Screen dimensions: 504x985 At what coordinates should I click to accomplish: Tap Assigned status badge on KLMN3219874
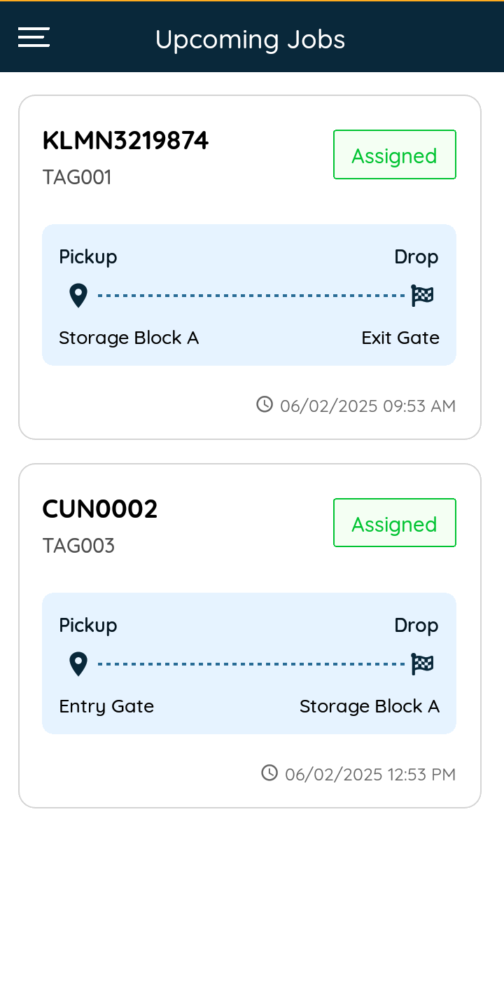pyautogui.click(x=395, y=155)
